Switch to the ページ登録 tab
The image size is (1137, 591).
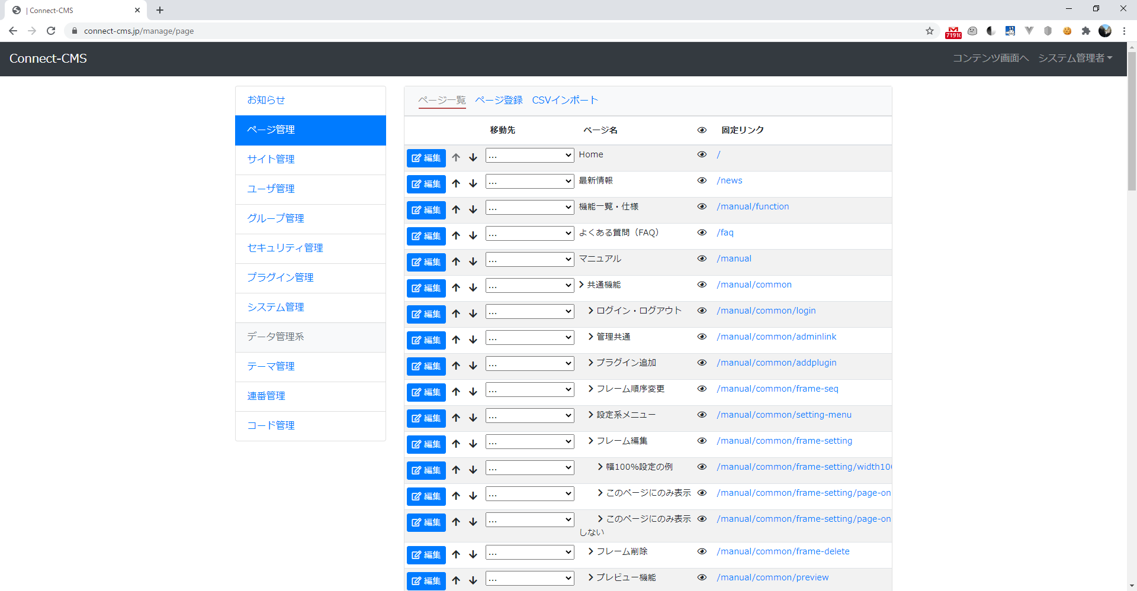[499, 100]
